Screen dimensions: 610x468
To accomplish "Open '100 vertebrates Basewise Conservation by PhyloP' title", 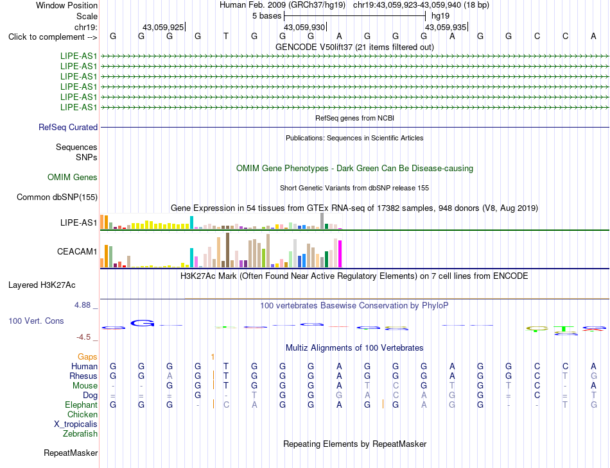I will point(354,306).
